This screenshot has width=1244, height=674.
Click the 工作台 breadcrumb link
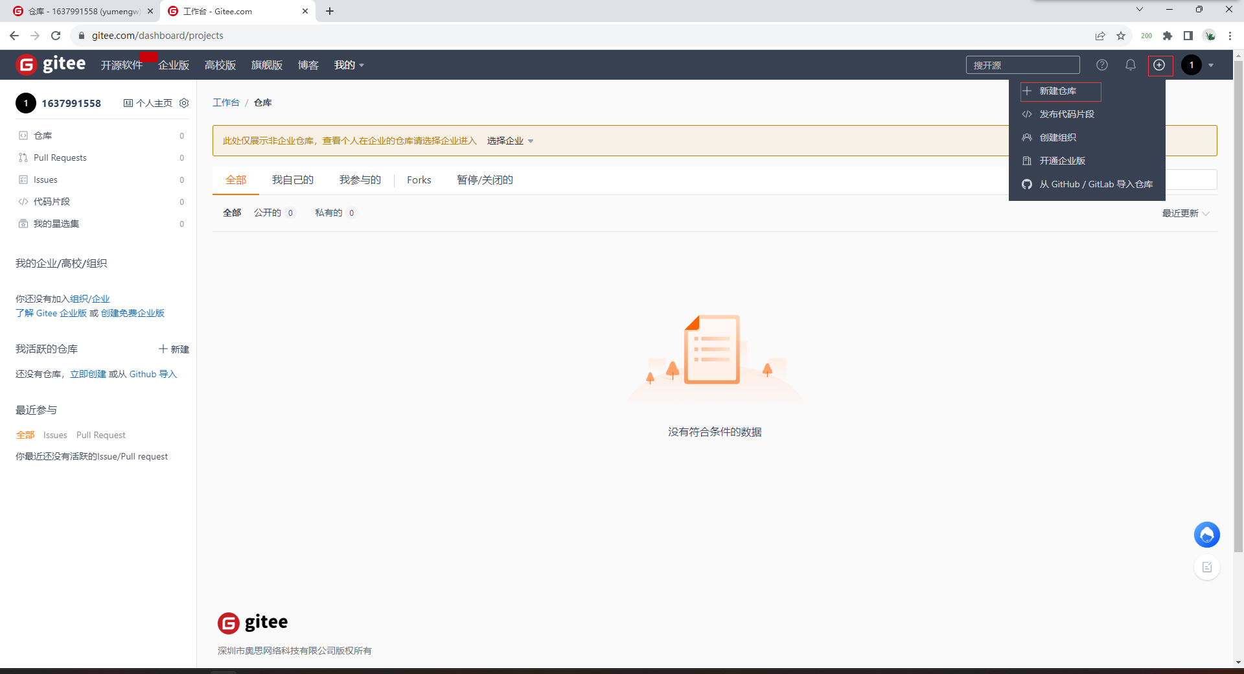pyautogui.click(x=226, y=102)
